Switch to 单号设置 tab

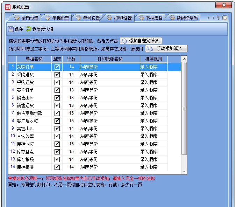[88, 18]
